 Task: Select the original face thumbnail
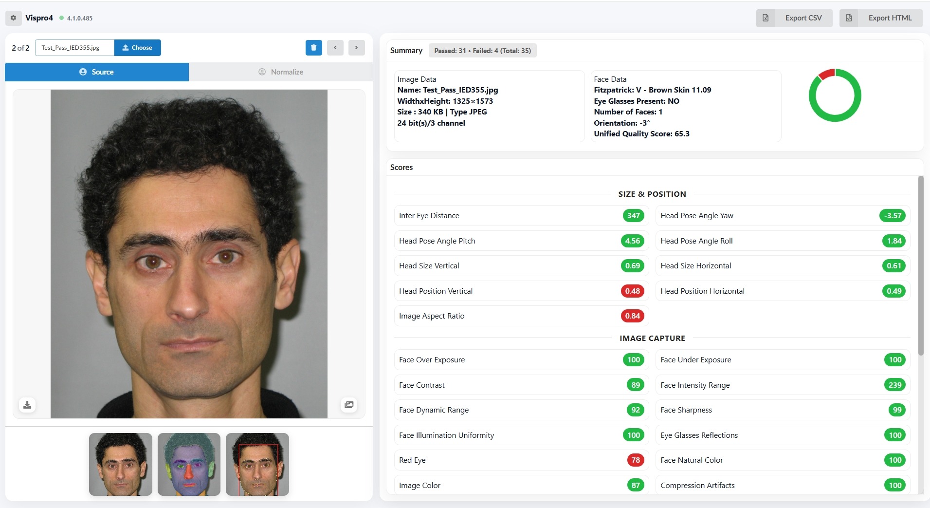pos(121,464)
